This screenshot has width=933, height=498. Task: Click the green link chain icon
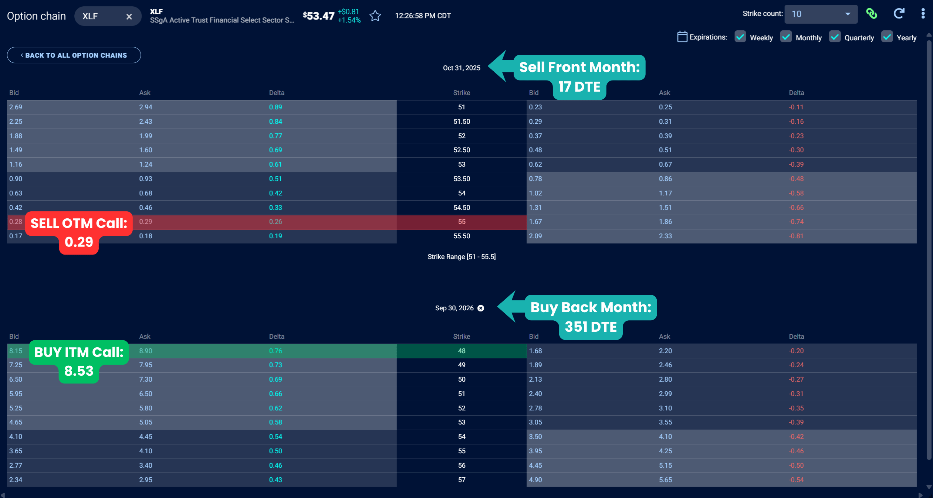tap(872, 14)
